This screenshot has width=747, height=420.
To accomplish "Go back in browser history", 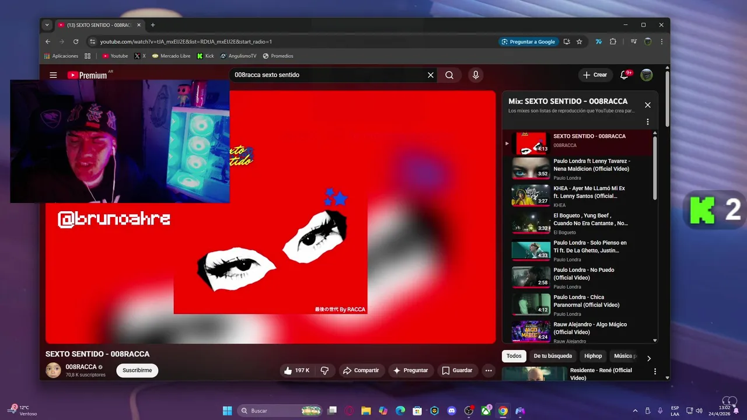I will click(x=48, y=41).
